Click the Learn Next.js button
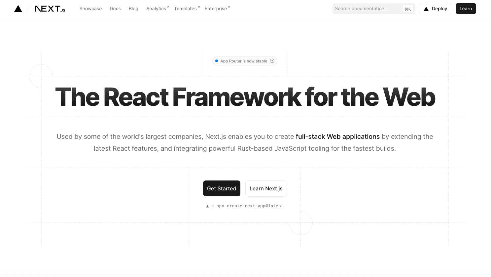This screenshot has width=491, height=277. [x=266, y=188]
